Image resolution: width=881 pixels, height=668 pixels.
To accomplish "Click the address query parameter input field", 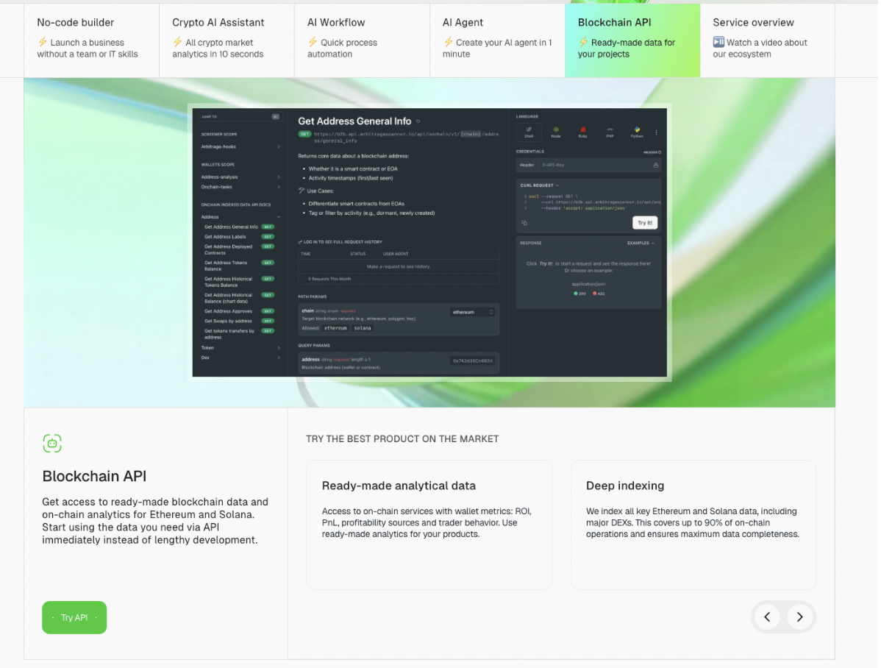I will point(474,360).
